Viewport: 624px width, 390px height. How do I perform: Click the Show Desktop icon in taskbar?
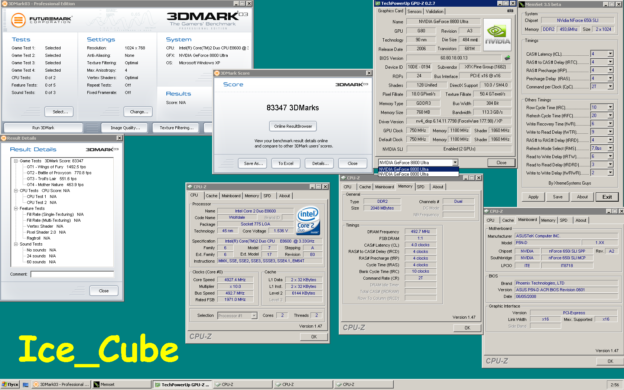point(26,384)
